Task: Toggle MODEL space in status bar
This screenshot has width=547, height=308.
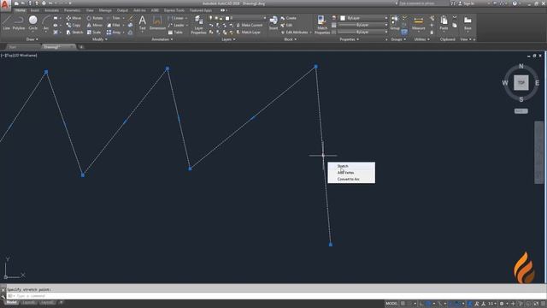Action: coord(391,304)
